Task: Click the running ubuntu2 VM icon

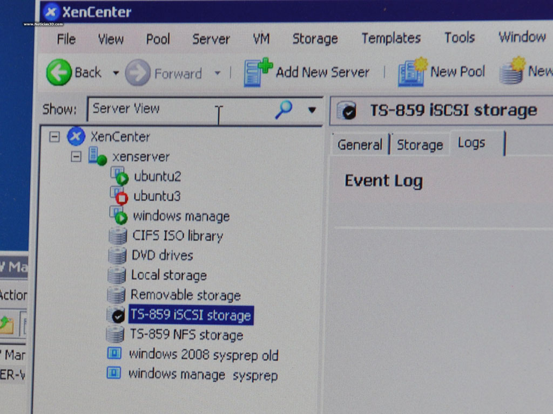Action: pos(119,176)
